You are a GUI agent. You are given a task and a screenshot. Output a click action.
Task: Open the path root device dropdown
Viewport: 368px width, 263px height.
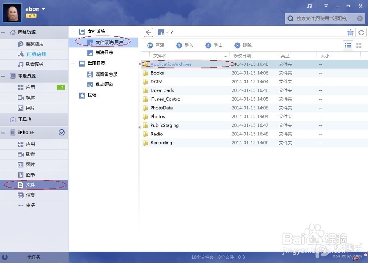tap(163, 32)
